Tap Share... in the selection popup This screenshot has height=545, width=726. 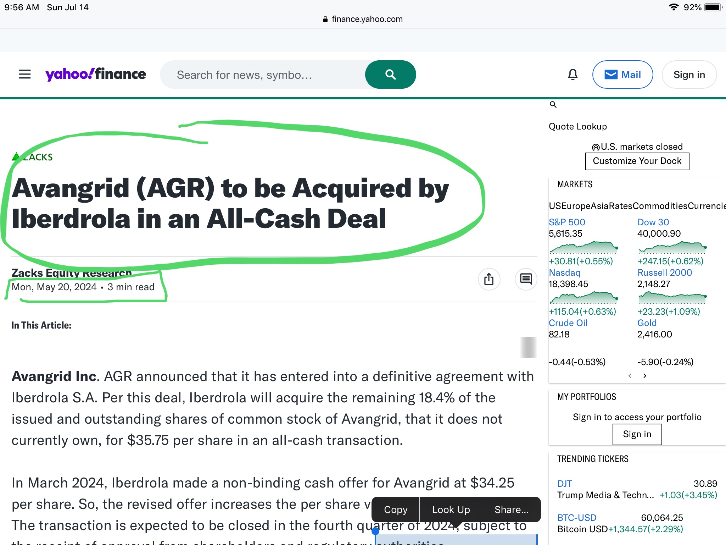[x=512, y=510]
